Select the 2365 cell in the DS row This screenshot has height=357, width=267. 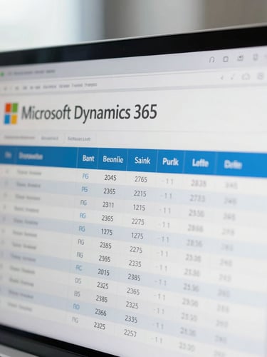[x=133, y=291]
